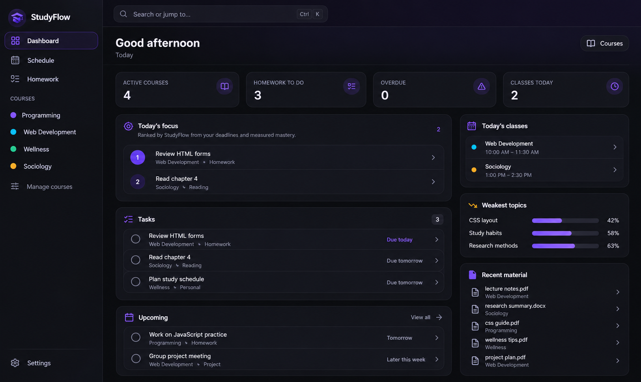Click the StudyFlow graduation cap logo
Viewport: 641px width, 382px height.
tap(17, 17)
